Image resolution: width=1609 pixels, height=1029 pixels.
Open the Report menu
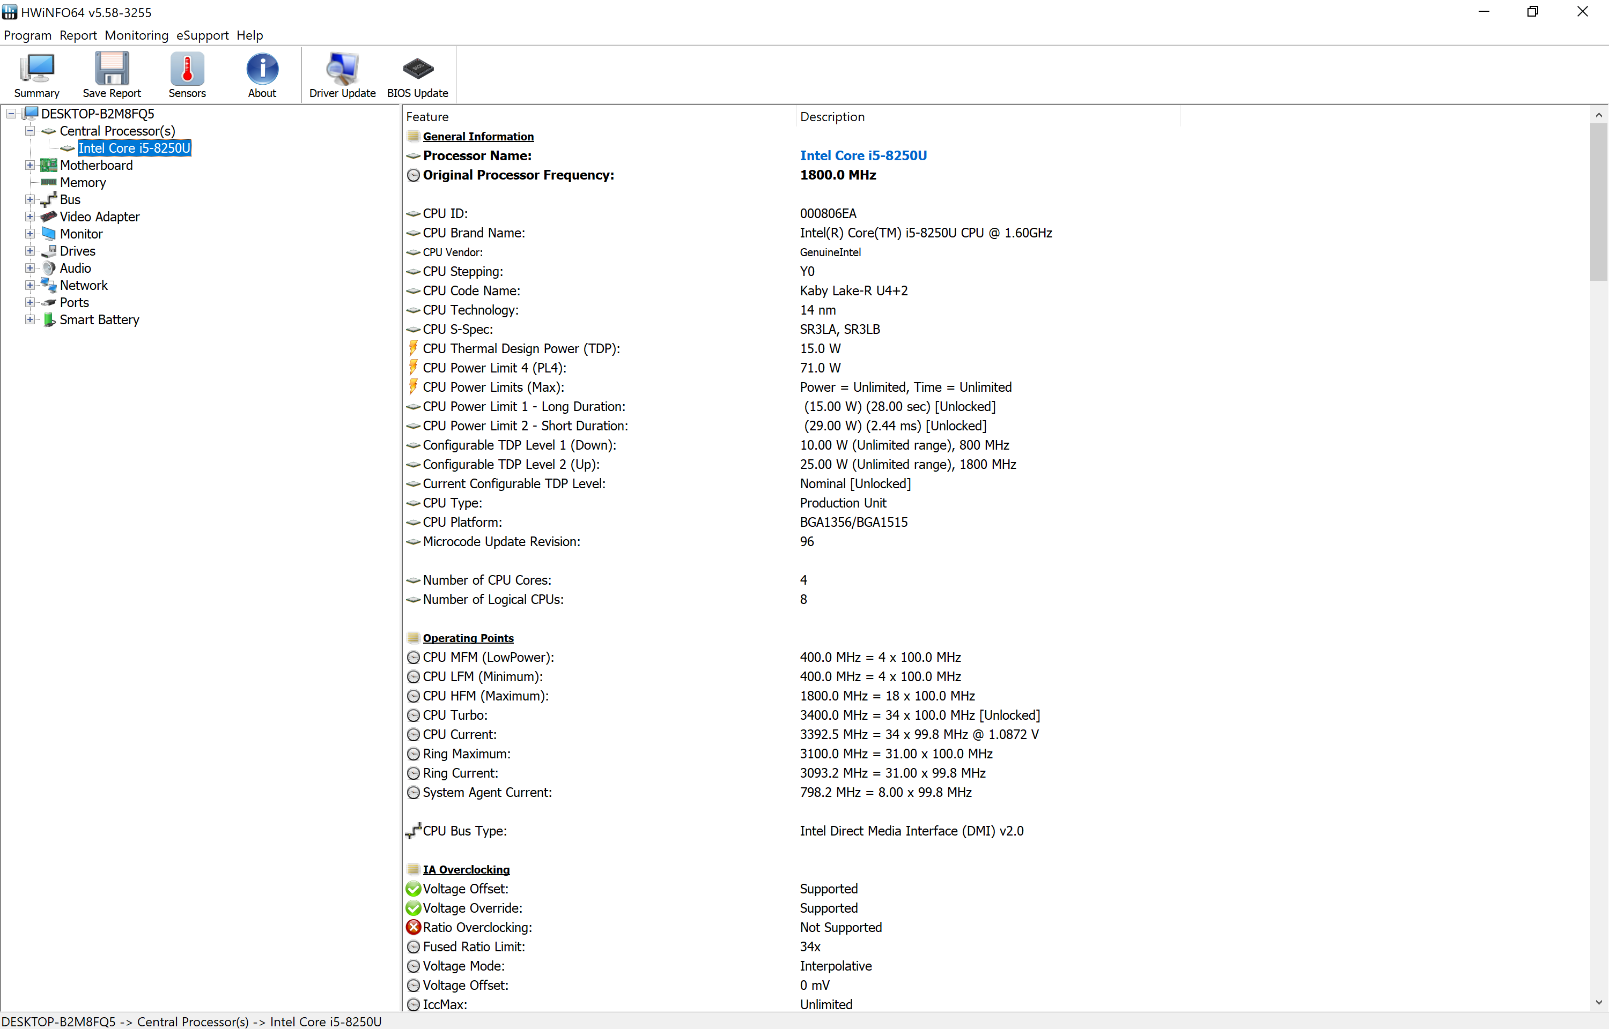point(78,35)
